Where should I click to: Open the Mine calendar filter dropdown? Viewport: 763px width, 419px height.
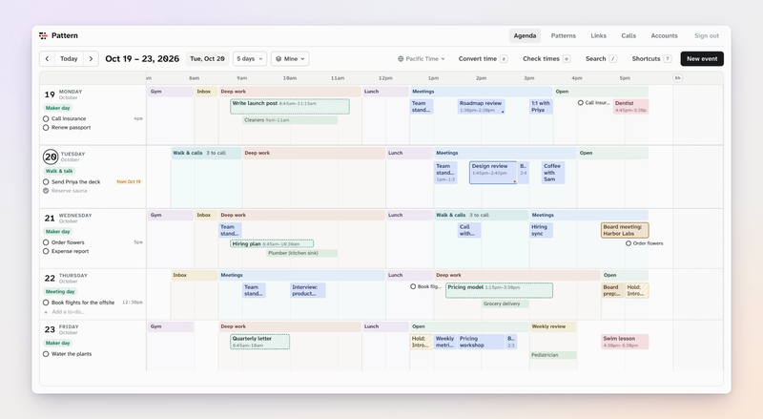click(290, 58)
